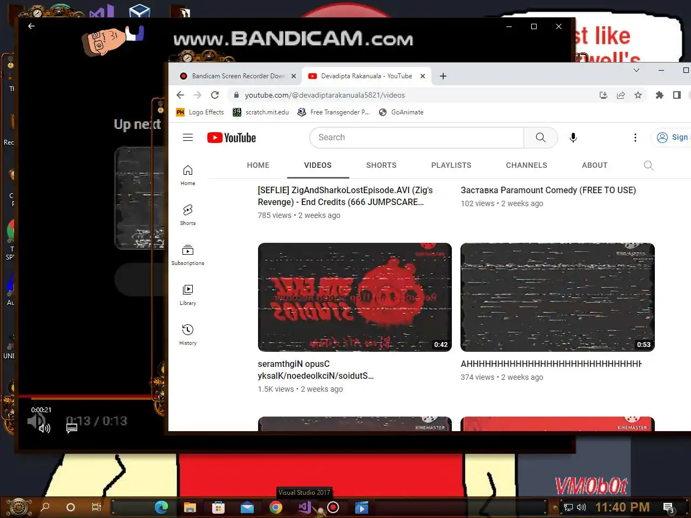
Task: Open Free Transgender P... bookmark
Action: click(x=334, y=112)
